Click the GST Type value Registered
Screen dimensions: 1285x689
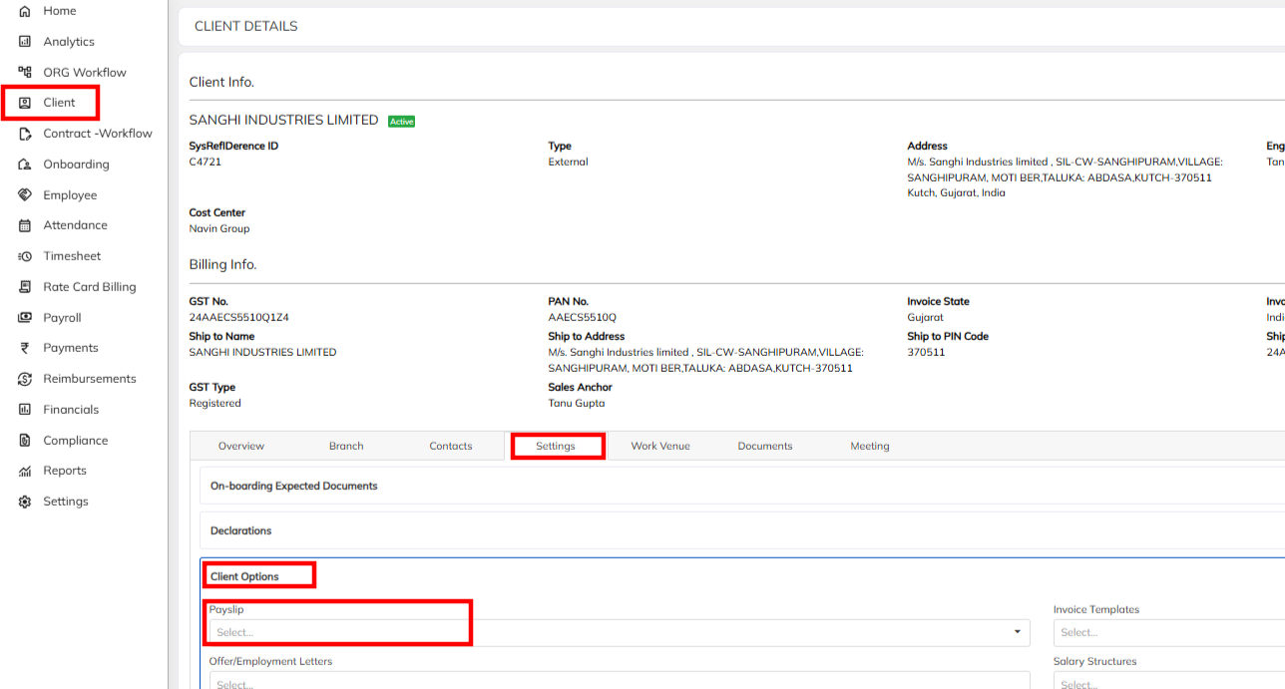click(215, 403)
